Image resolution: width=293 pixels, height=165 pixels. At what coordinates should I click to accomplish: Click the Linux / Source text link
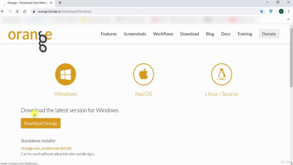pyautogui.click(x=222, y=93)
